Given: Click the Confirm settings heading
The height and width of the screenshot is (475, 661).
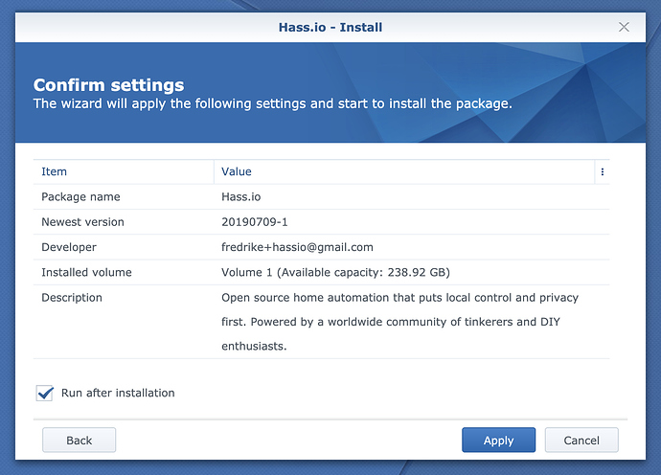Looking at the screenshot, I should click(109, 85).
